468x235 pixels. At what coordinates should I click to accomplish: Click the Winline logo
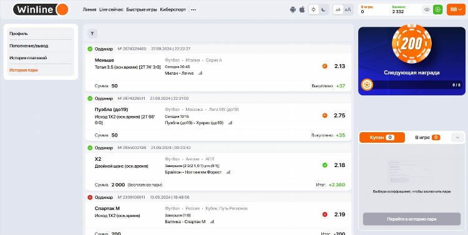(41, 9)
